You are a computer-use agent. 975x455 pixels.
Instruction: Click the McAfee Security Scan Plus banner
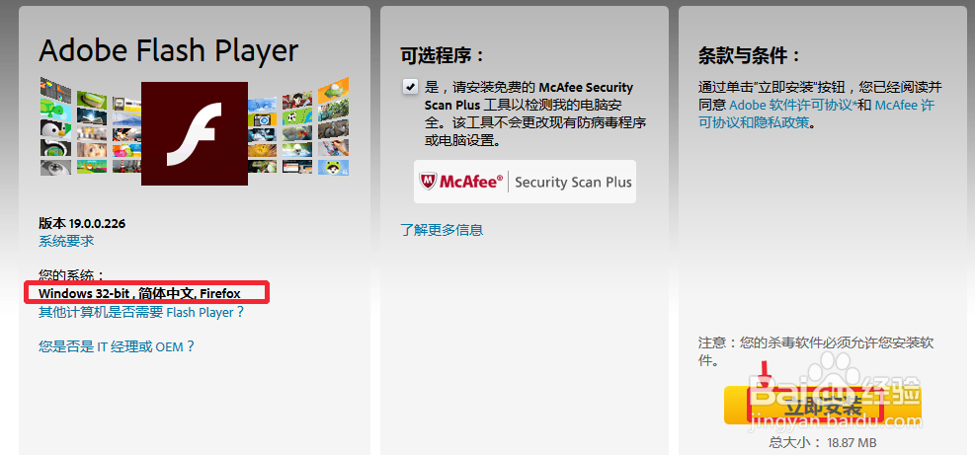(525, 182)
